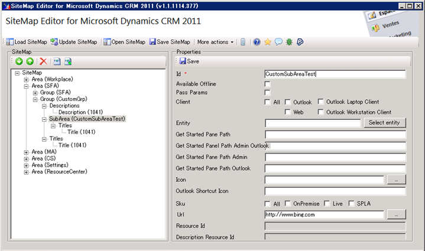Open the More actions dropdown
Viewport: 425px width, 251px height.
(215, 42)
